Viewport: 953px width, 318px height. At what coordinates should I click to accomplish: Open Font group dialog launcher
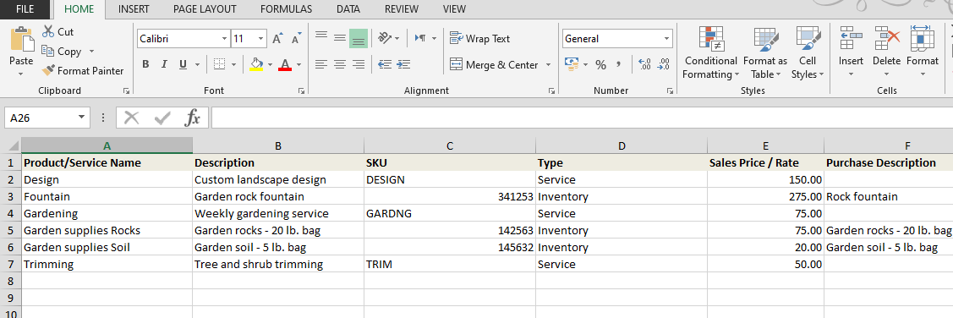pos(301,90)
